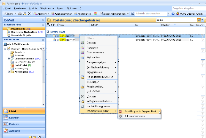The image size is (206, 138).
Task: Collapse the Datum: Heute group
Action: (48, 32)
